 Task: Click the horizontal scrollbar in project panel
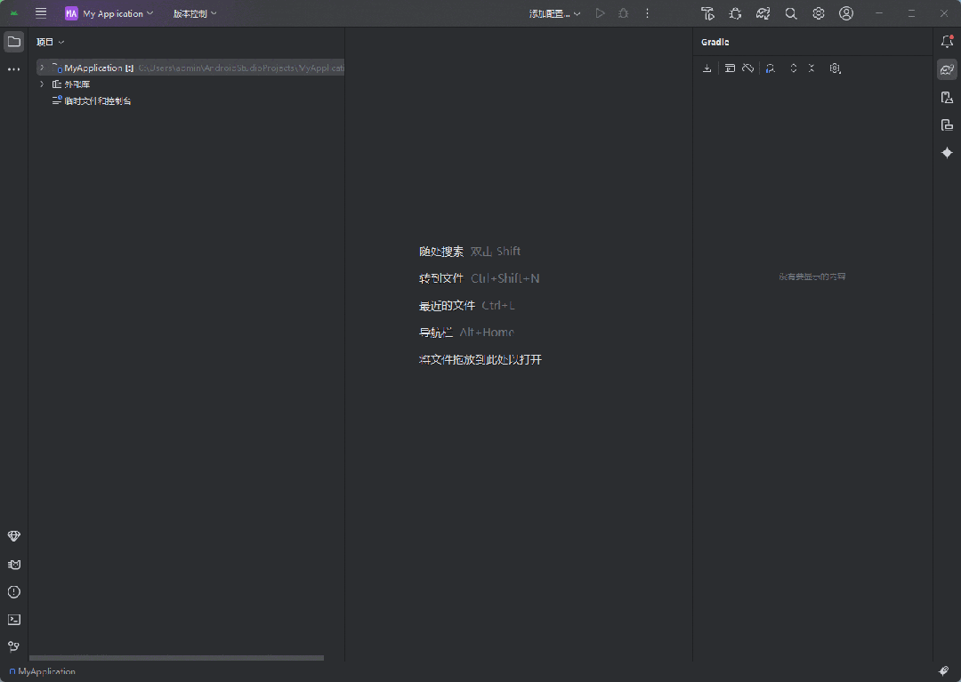pyautogui.click(x=175, y=658)
